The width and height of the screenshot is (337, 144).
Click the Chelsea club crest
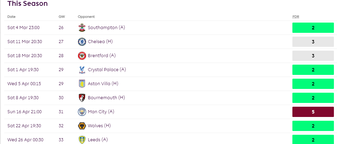pyautogui.click(x=82, y=42)
